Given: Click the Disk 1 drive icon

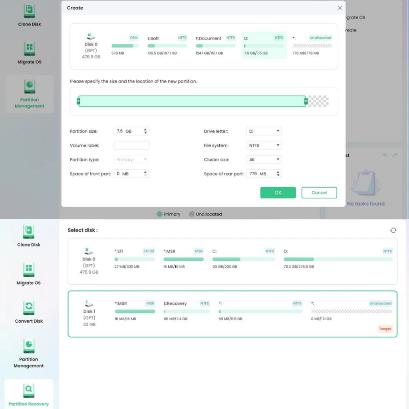Looking at the screenshot, I should point(89,304).
